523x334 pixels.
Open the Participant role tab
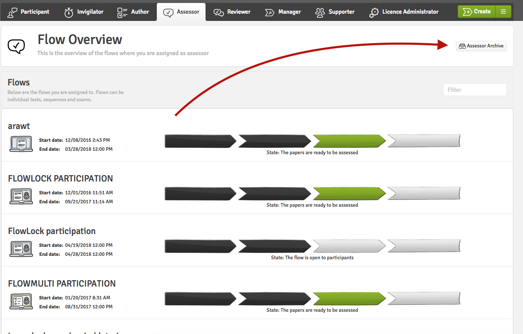coord(29,12)
